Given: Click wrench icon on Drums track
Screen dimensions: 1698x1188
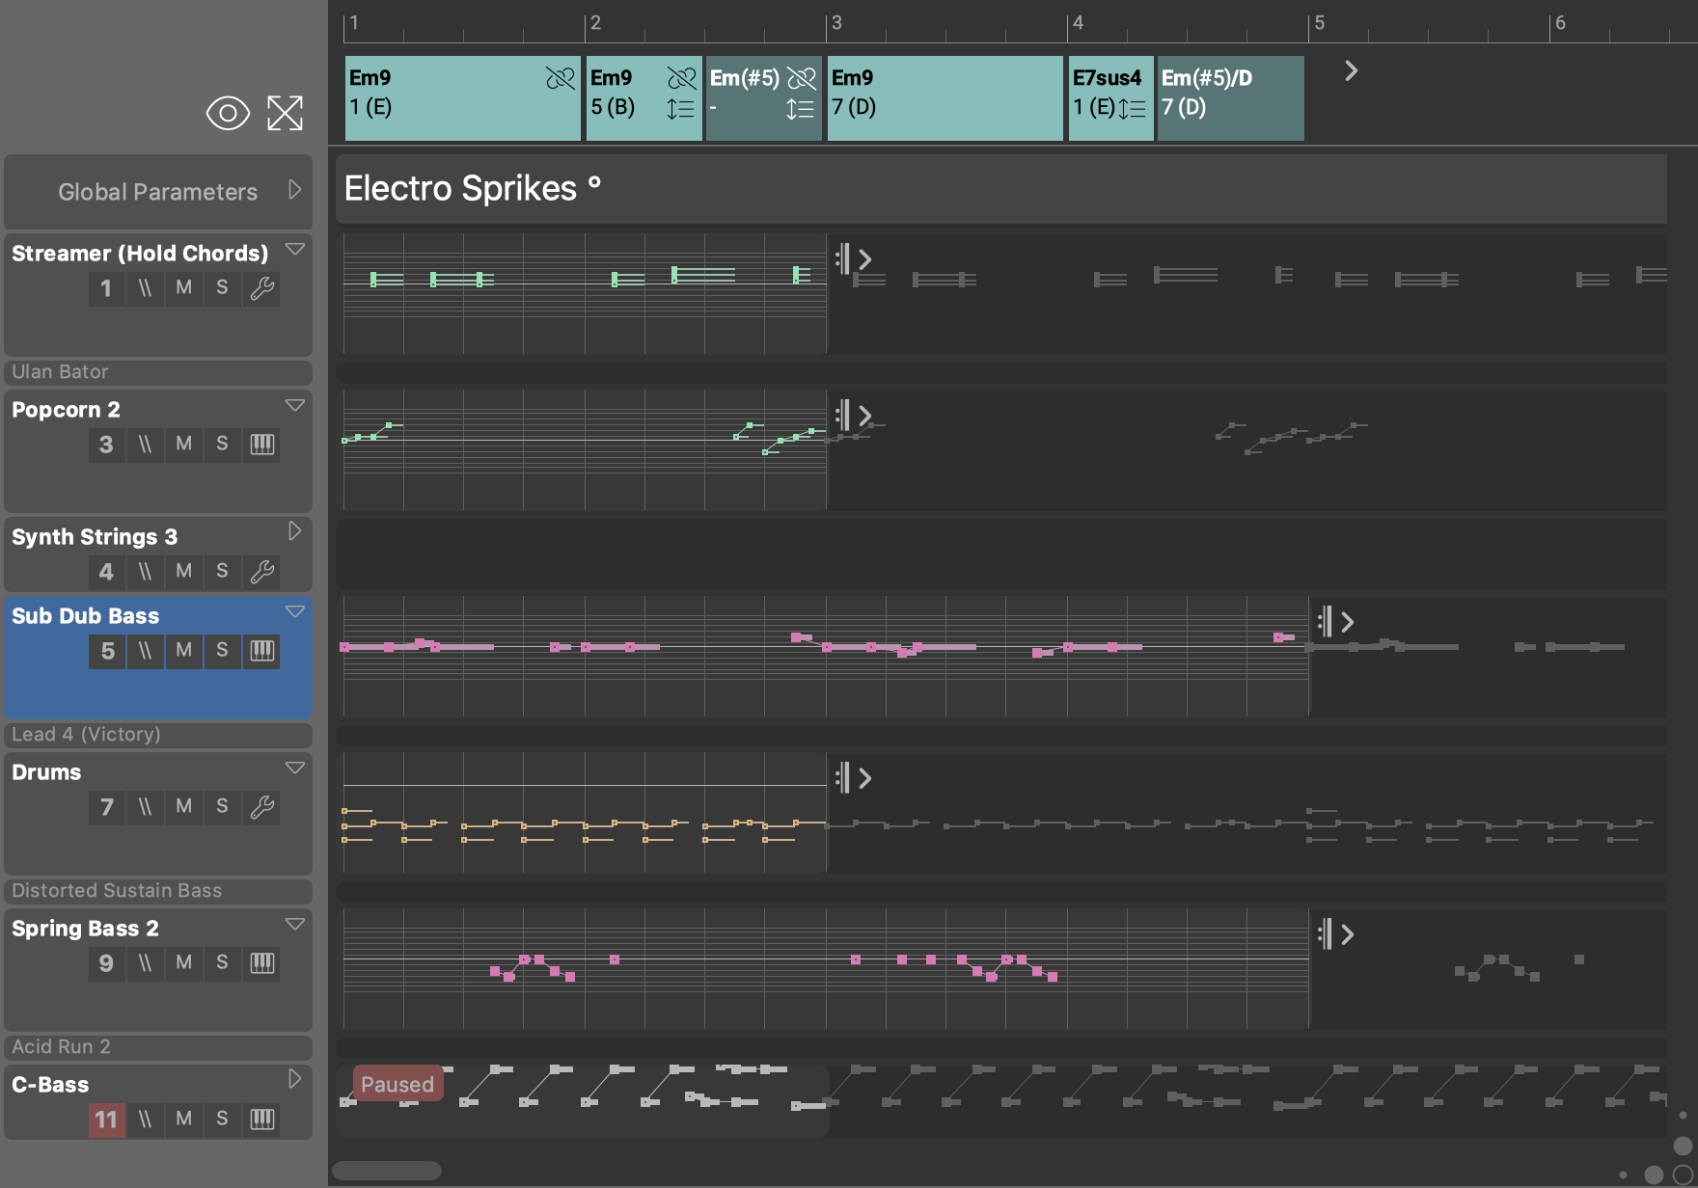Looking at the screenshot, I should click(261, 807).
